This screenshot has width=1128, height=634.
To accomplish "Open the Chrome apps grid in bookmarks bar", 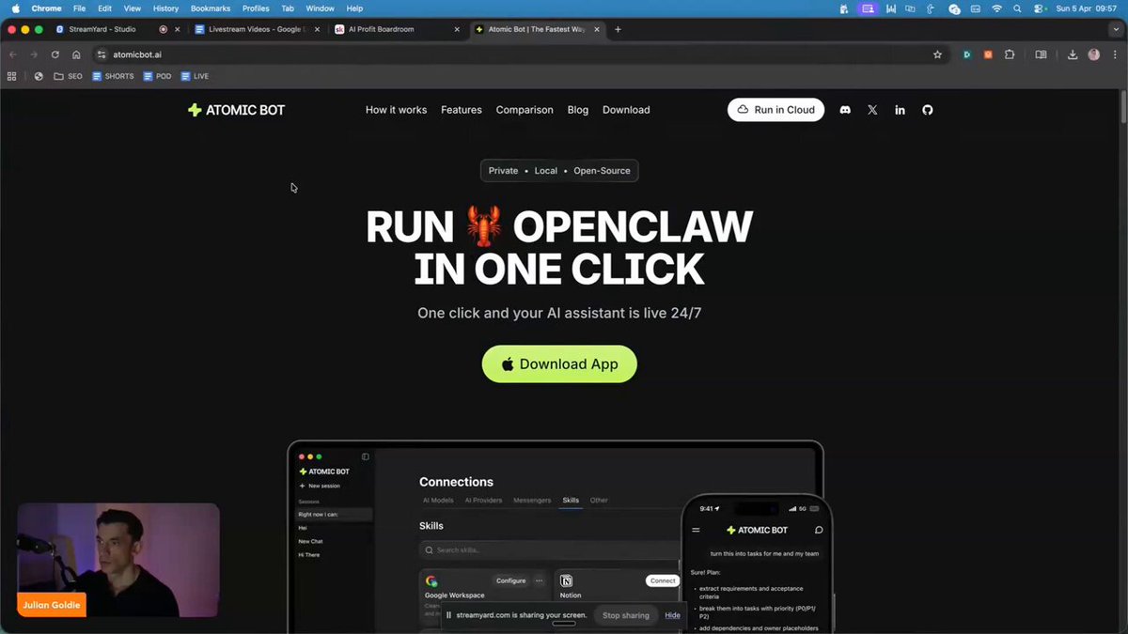I will 12,76.
